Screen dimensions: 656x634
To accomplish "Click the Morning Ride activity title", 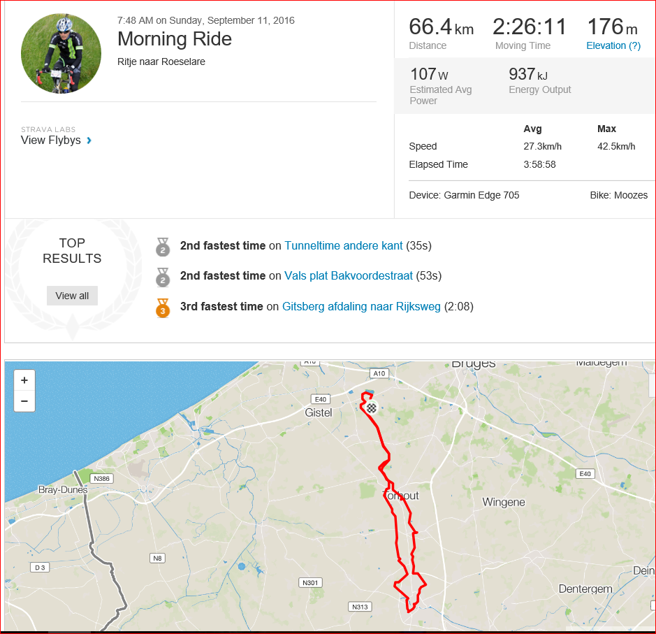I will click(x=175, y=39).
